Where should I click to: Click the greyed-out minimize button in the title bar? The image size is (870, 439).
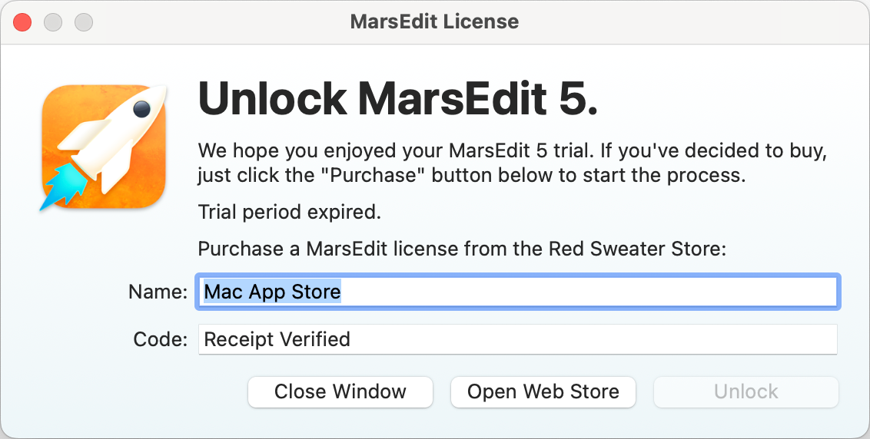(x=53, y=21)
